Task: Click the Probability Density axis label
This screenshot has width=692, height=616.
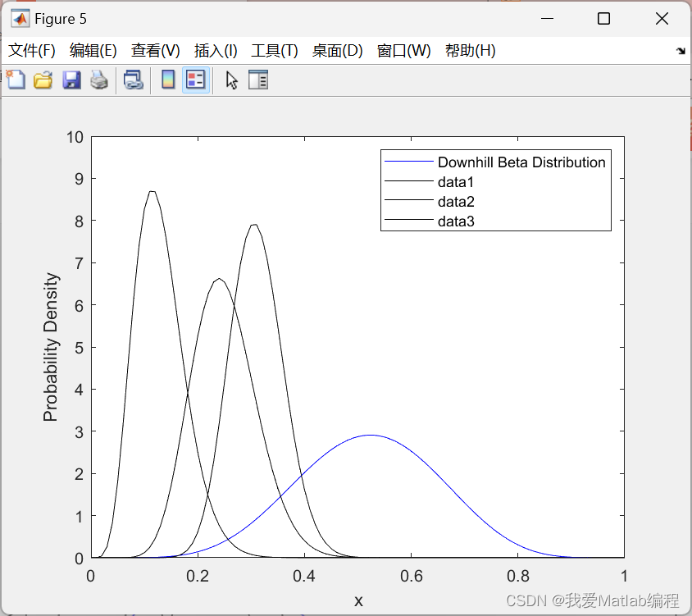Action: click(x=50, y=347)
